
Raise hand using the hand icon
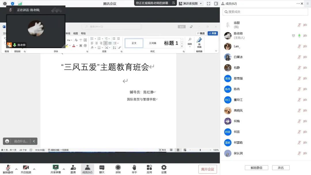pos(134,169)
